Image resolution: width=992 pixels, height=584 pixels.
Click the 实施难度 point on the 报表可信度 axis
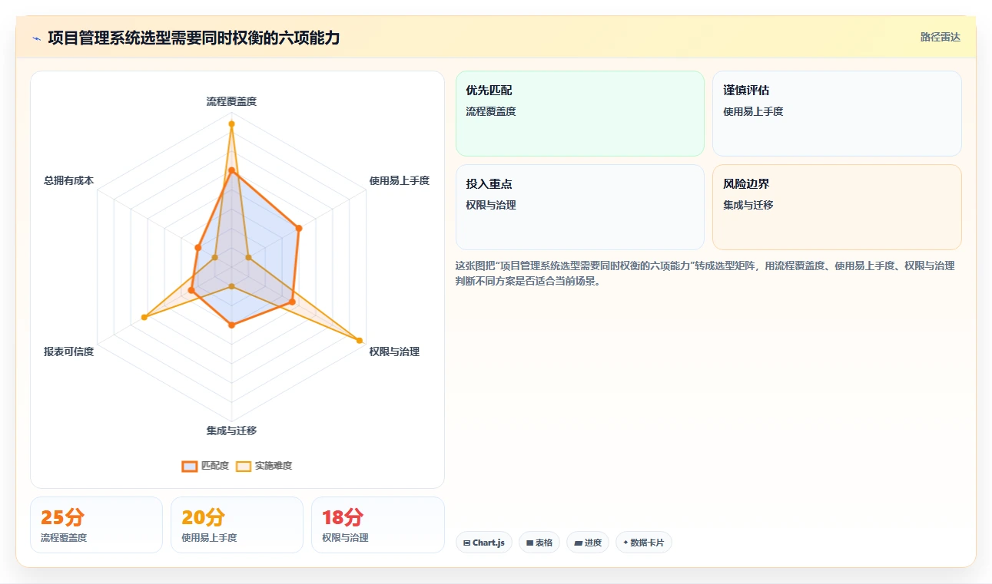tap(144, 317)
